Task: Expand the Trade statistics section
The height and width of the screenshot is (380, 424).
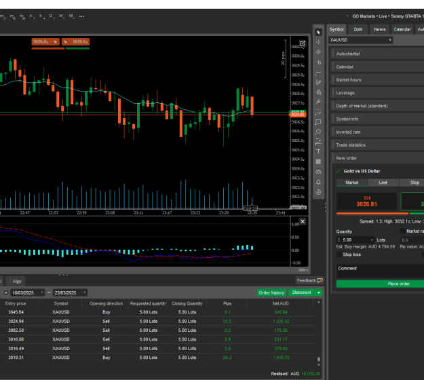Action: (x=377, y=145)
